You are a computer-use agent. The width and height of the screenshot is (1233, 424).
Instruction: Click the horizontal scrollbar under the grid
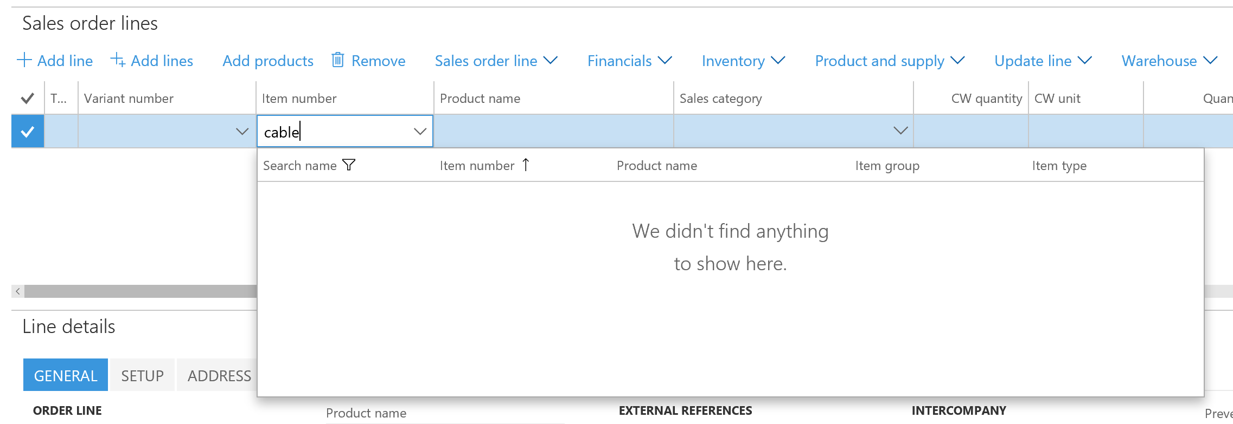(x=140, y=291)
